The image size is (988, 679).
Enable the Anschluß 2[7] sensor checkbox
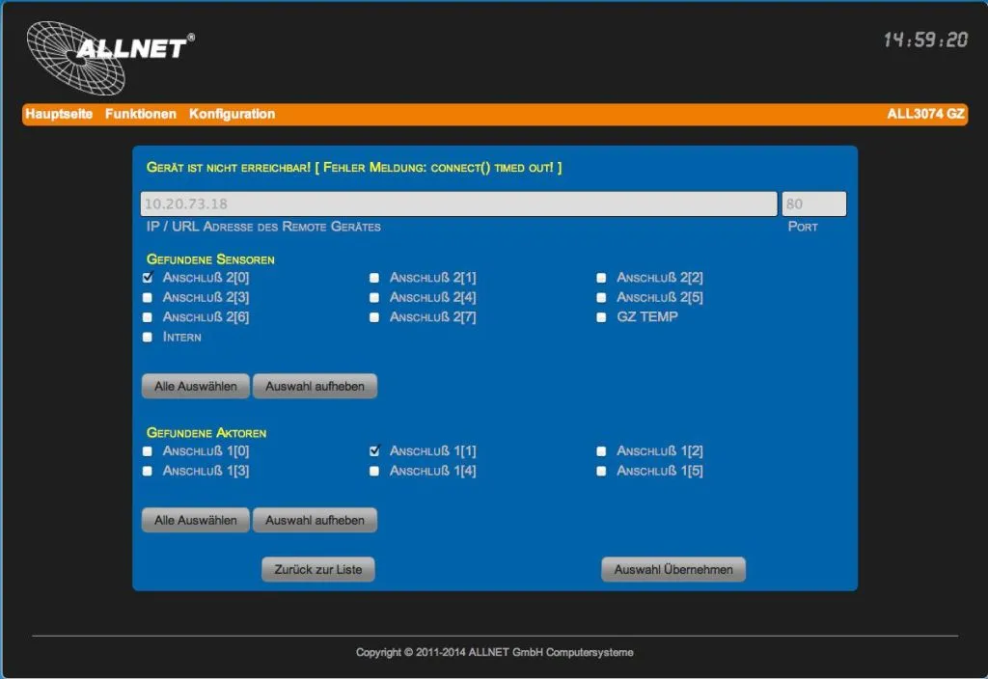(374, 317)
